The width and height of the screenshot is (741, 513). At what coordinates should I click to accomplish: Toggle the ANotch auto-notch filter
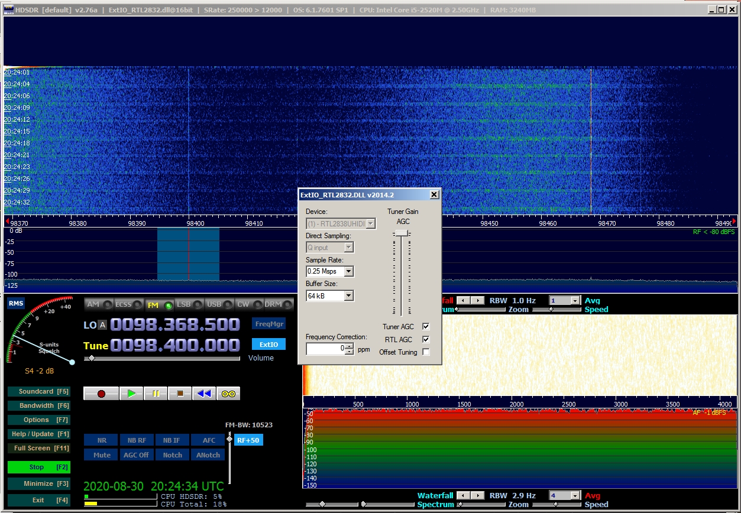(x=208, y=455)
